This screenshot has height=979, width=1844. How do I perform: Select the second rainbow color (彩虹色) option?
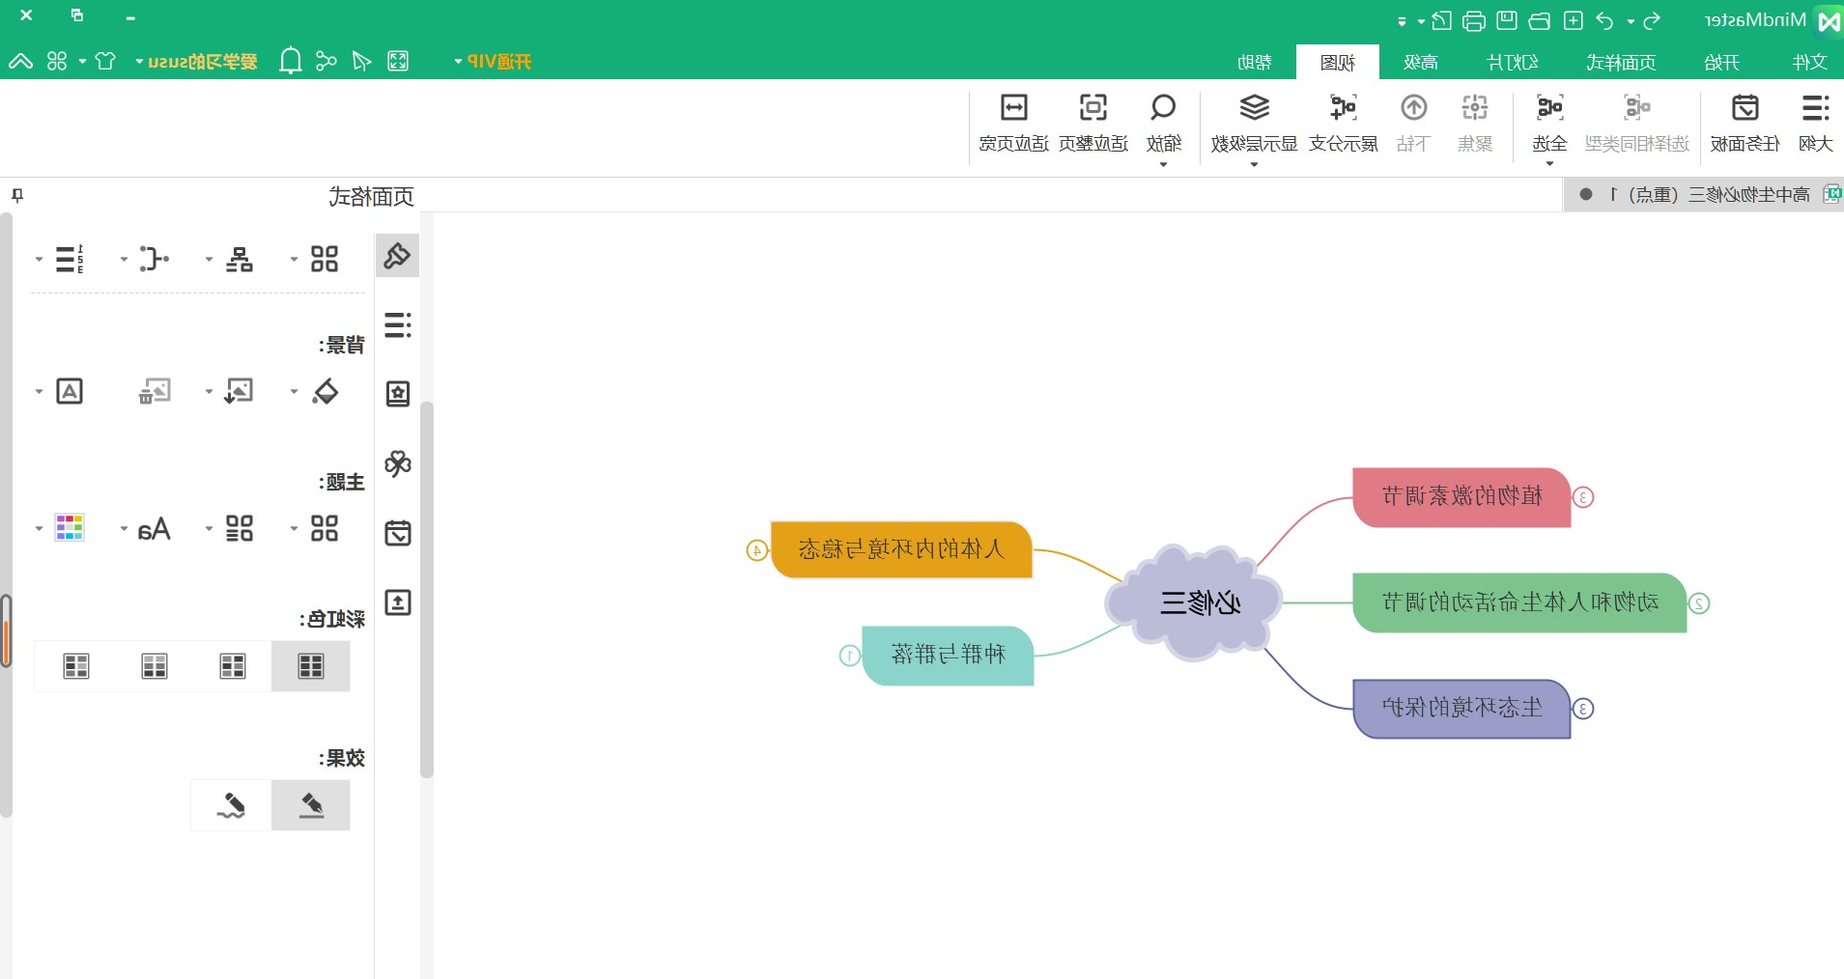coord(232,666)
